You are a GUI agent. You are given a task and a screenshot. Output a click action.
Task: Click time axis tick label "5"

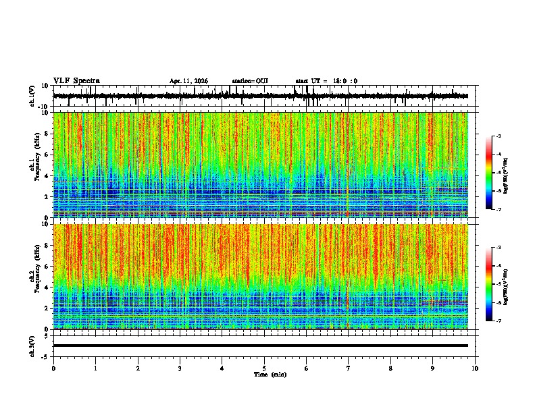click(x=264, y=368)
